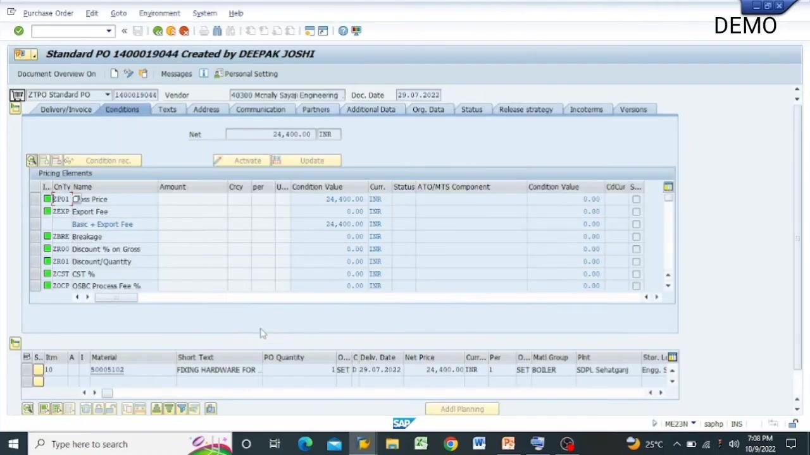This screenshot has width=810, height=455.
Task: Toggle Display/Change mode with the pencil icon
Action: click(128, 74)
